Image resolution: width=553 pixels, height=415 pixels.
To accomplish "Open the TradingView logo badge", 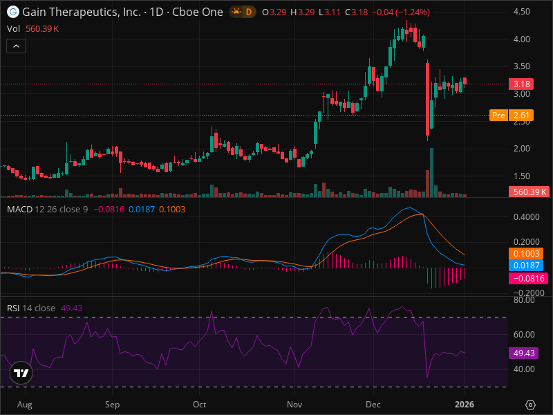I will pyautogui.click(x=21, y=373).
